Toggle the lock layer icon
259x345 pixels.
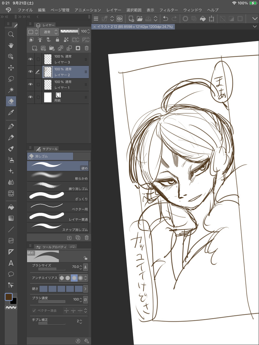[57, 39]
